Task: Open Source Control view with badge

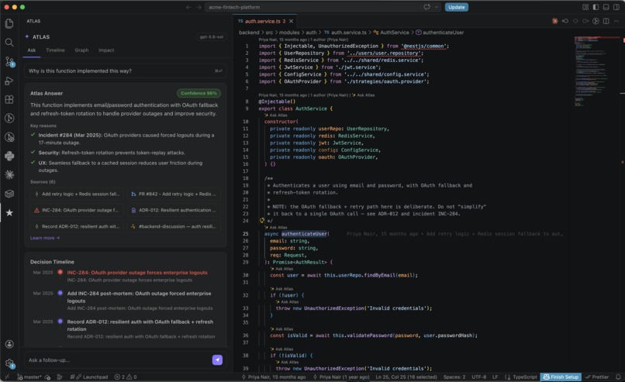Action: (9, 62)
